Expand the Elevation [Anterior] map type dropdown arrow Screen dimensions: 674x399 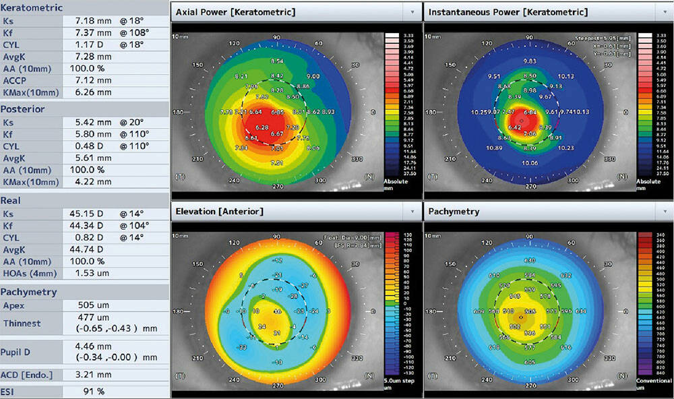411,211
